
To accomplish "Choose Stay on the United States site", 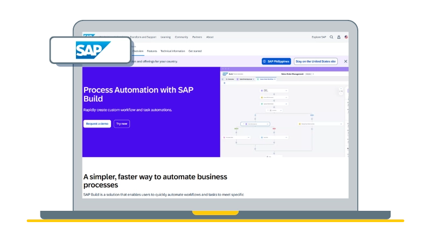I will coord(316,61).
